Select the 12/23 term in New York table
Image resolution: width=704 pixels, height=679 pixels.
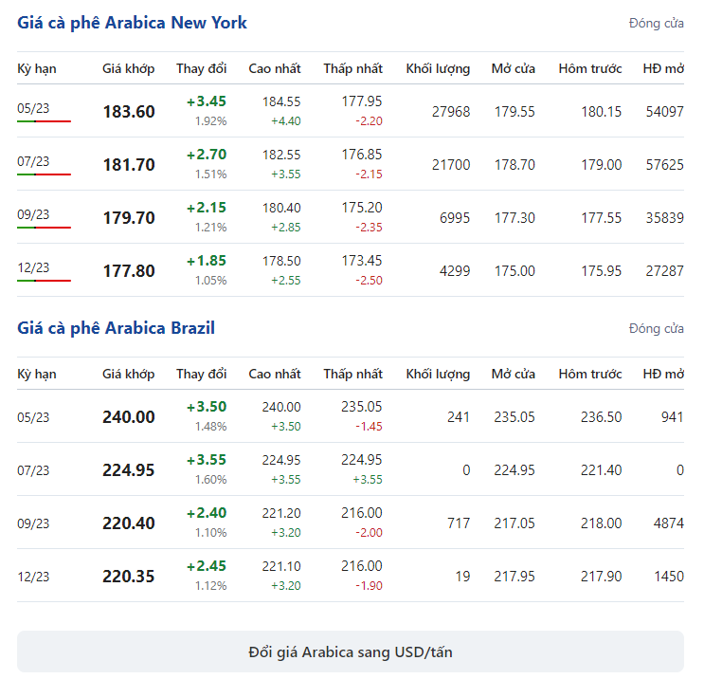tap(33, 267)
